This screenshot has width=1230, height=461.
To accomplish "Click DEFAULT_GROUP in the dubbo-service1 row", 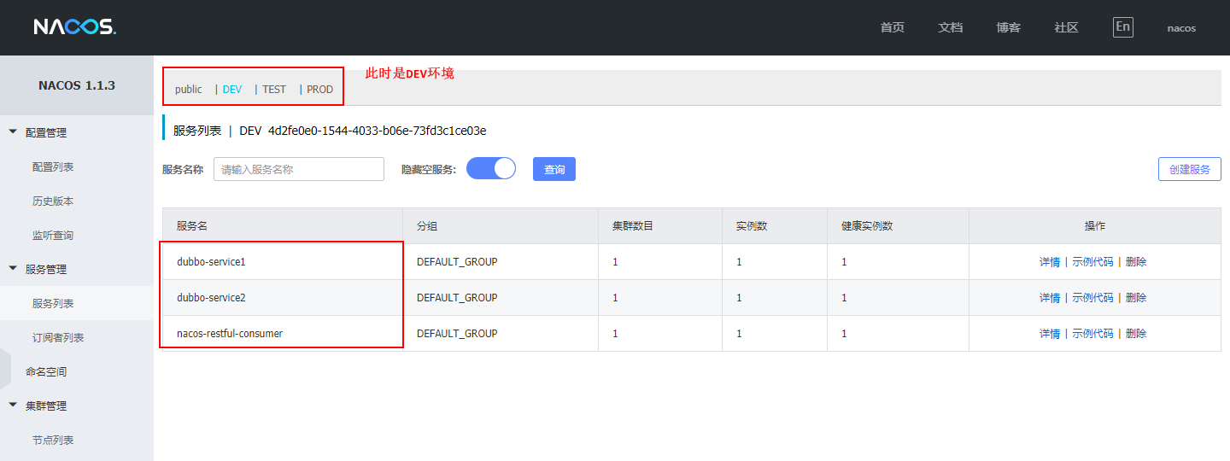I will [x=457, y=262].
